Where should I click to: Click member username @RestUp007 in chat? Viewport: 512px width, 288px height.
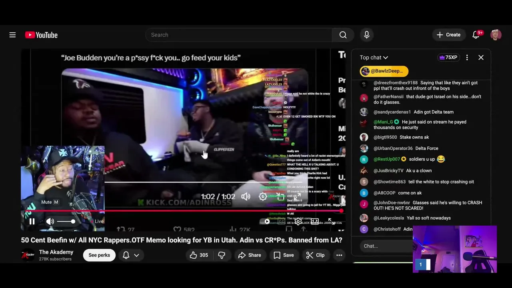click(x=386, y=159)
